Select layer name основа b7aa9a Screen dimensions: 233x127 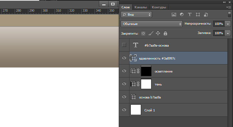(150, 97)
